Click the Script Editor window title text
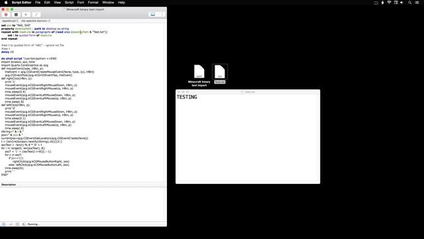Viewport: 424px width, 239px height. pos(85,9)
